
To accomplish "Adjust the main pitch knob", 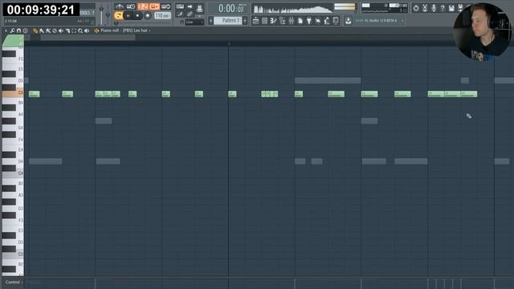I will tap(108, 15).
